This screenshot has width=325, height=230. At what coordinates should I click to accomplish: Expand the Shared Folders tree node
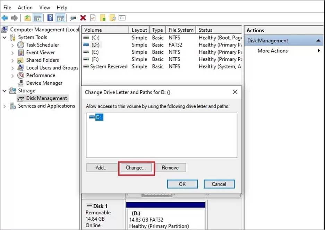pyautogui.click(x=12, y=60)
